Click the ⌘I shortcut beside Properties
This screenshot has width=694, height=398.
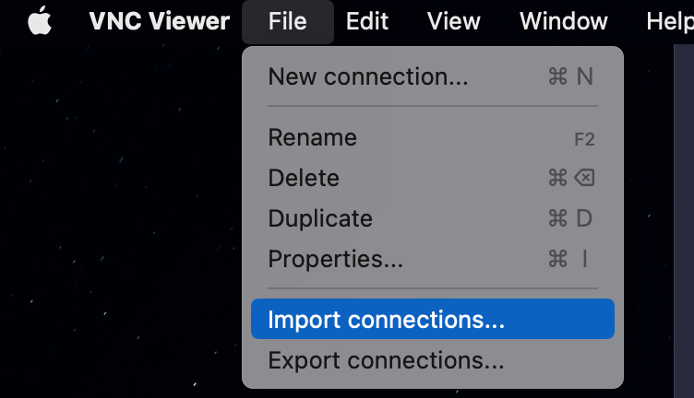tap(568, 260)
